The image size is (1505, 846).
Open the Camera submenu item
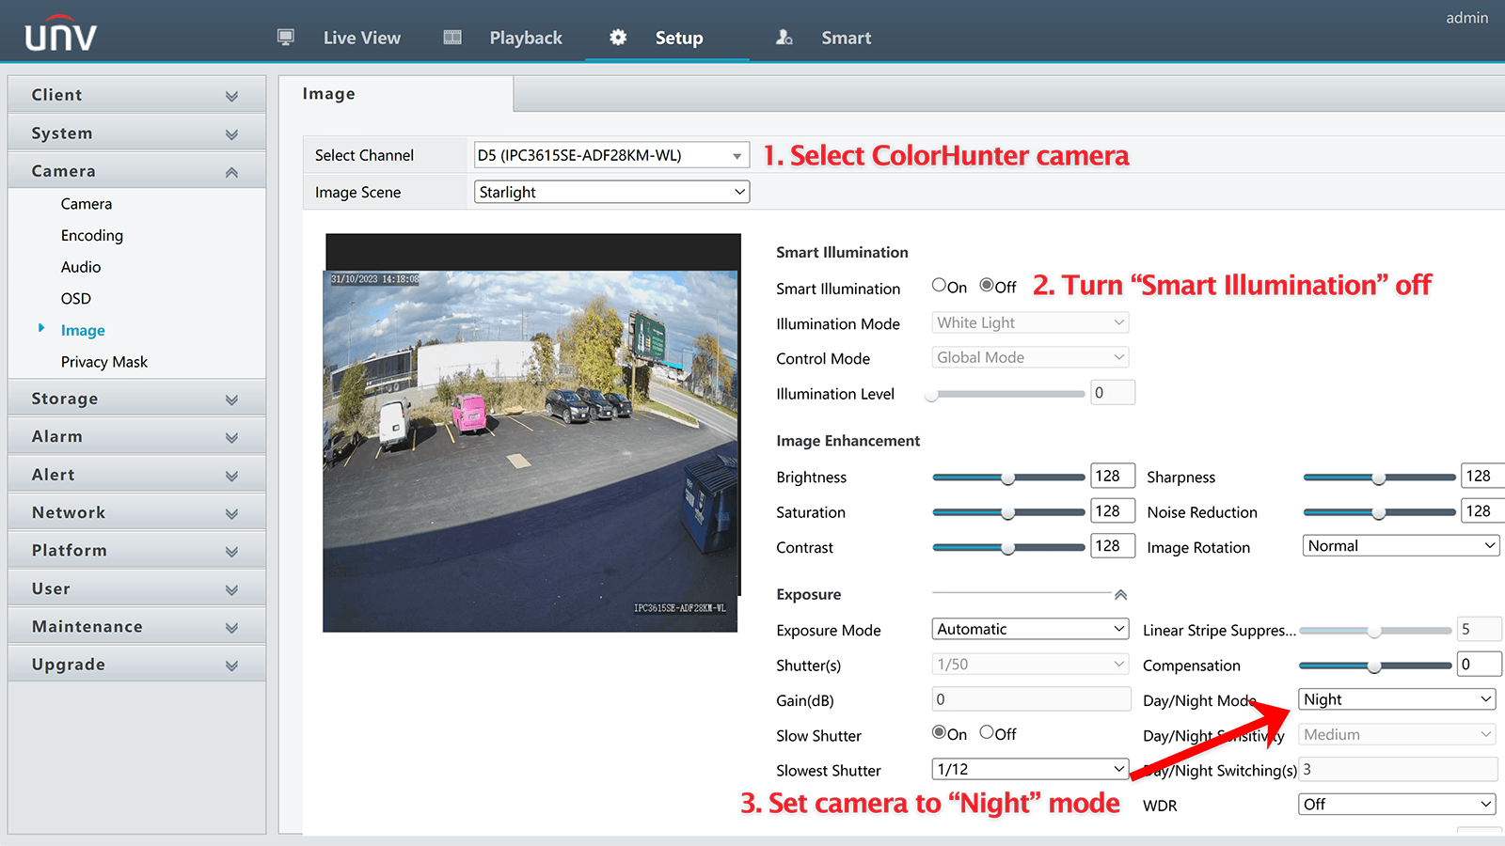point(87,204)
